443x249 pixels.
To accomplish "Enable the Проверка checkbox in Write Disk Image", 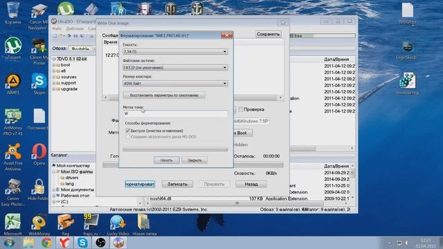I will click(241, 109).
